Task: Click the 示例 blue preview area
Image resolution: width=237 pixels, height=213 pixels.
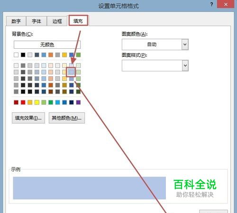Action: (x=90, y=188)
